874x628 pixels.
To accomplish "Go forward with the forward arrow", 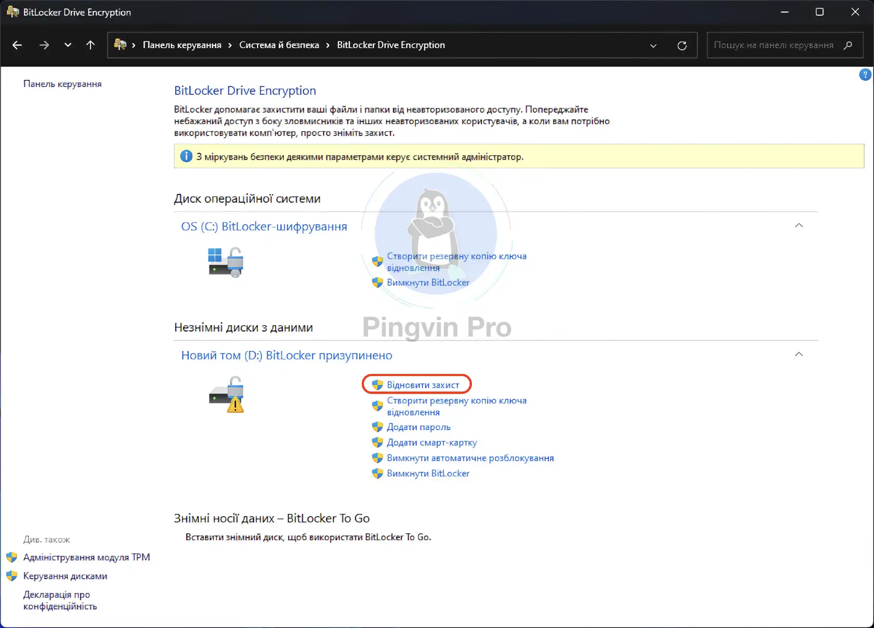I will click(44, 45).
